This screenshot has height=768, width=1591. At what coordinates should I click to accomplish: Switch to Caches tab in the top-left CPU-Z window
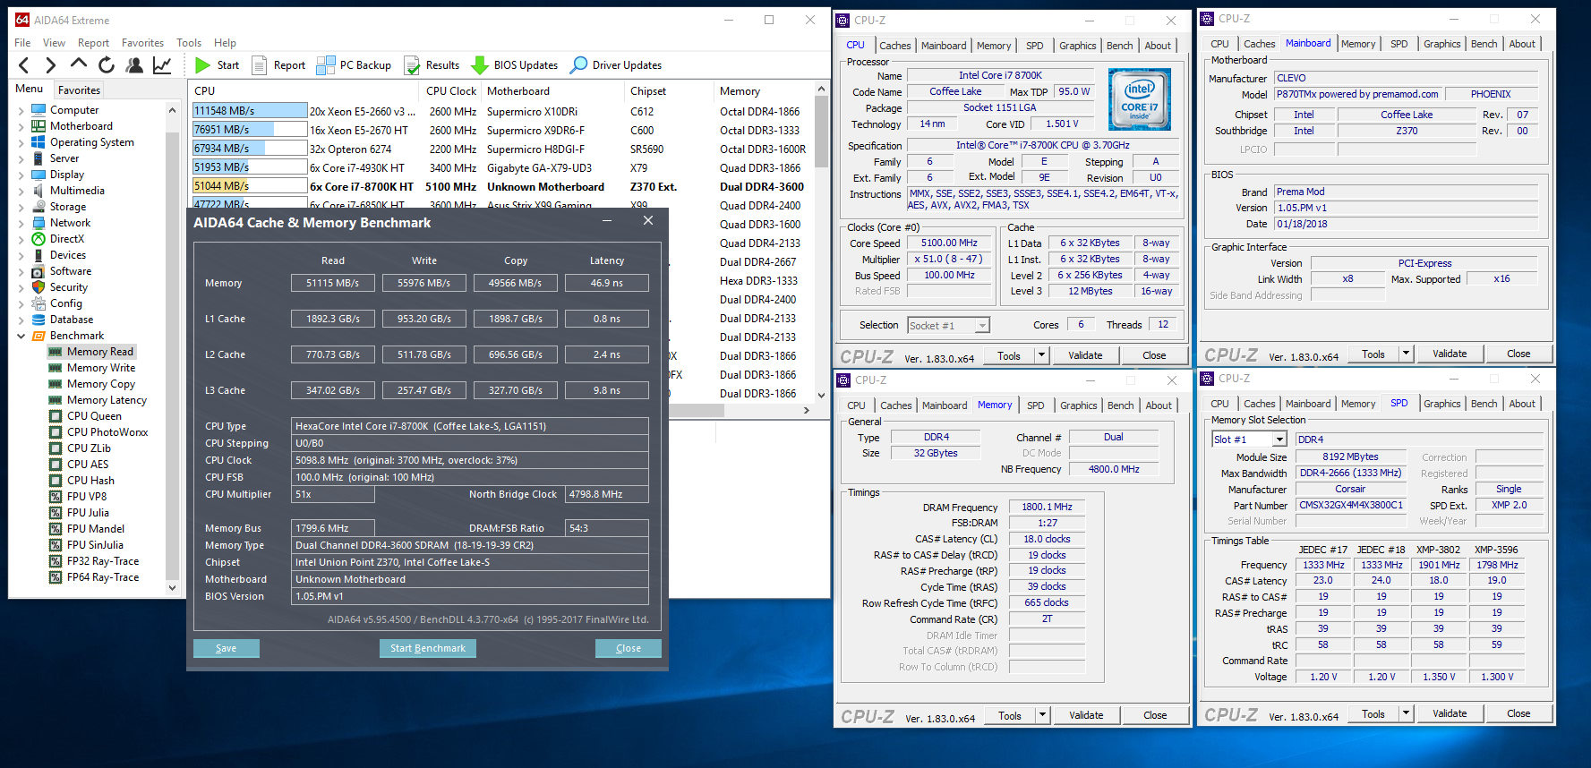click(x=894, y=46)
